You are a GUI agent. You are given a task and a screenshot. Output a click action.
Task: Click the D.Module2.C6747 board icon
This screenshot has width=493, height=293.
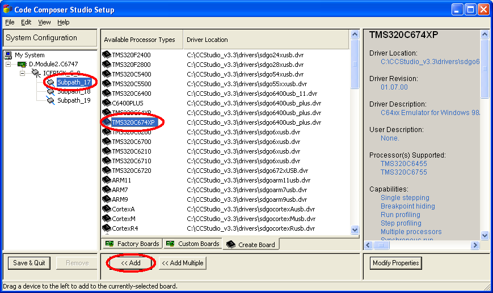[22, 65]
